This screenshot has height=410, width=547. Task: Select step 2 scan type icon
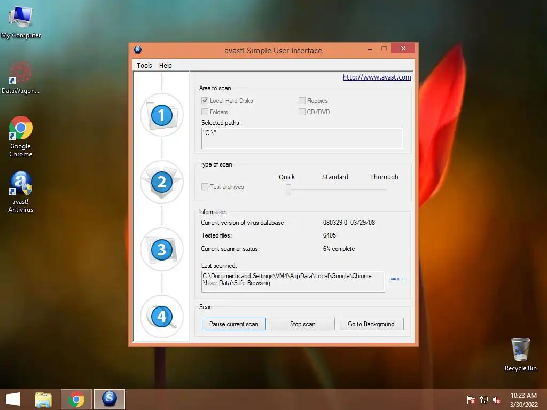pos(161,182)
